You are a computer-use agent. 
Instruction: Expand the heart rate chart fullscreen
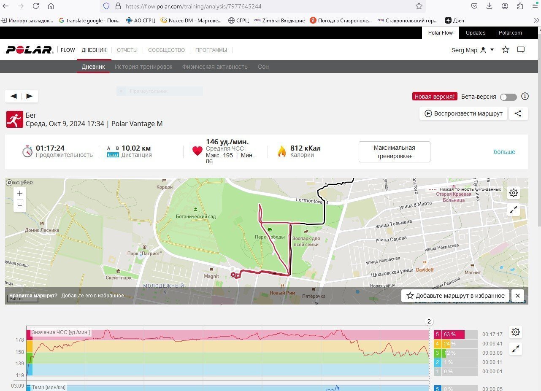pos(515,349)
